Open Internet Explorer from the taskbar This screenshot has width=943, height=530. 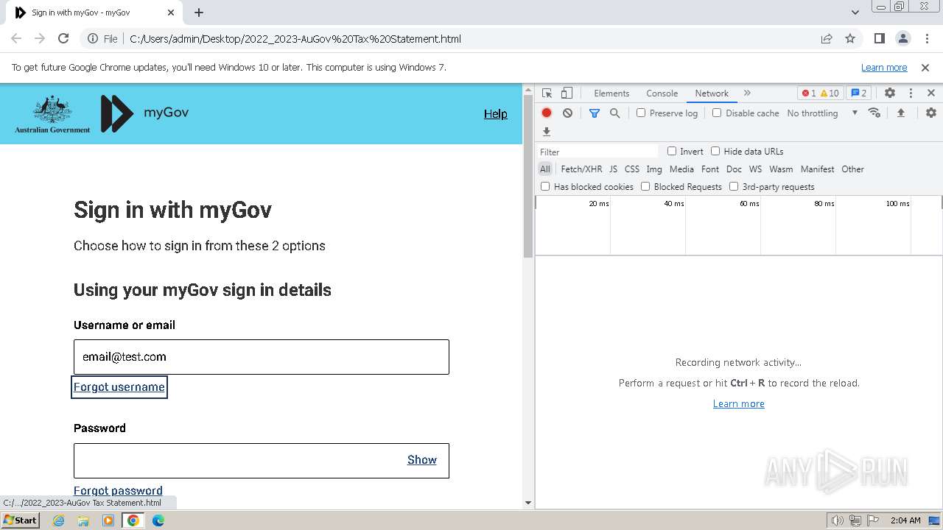(x=59, y=520)
